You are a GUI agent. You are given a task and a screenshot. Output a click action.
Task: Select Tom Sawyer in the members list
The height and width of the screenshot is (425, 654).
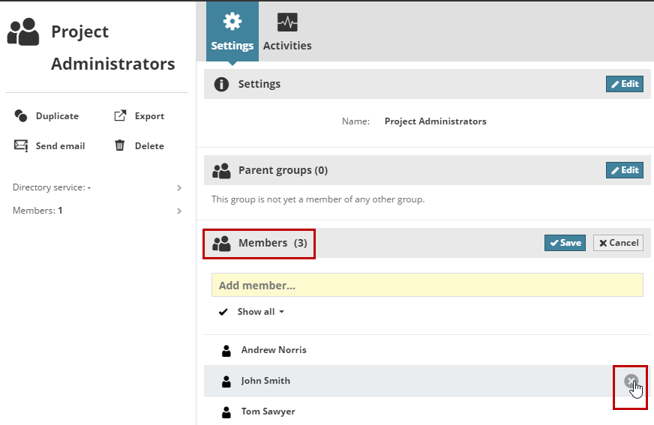pos(268,412)
